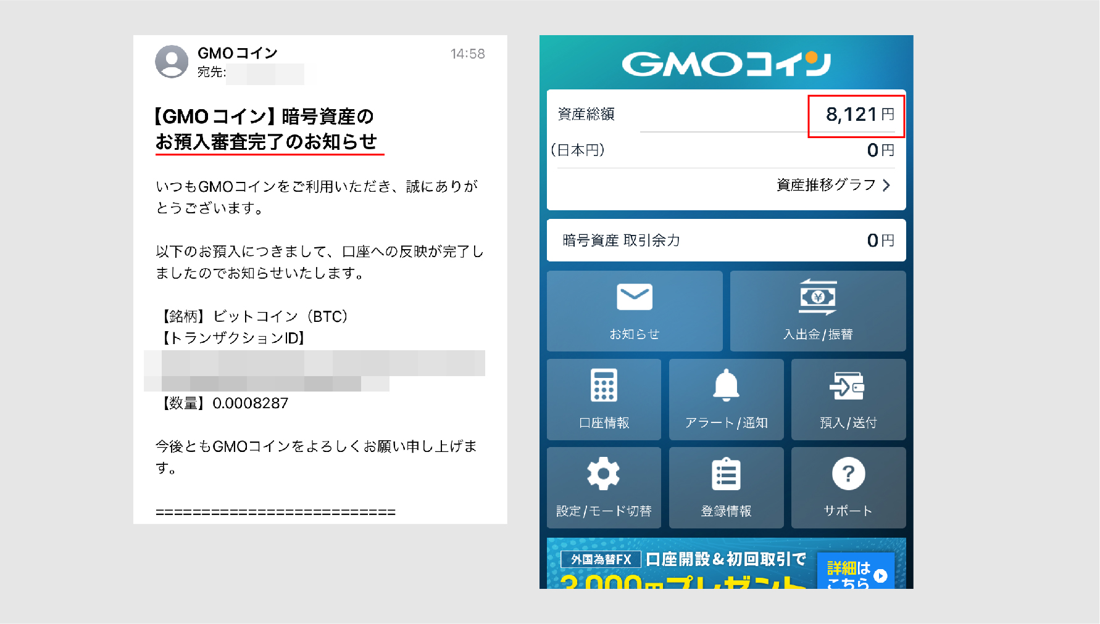Select the 【数量】0.0008287 line
Viewport: 1100px width, 624px height.
[223, 403]
